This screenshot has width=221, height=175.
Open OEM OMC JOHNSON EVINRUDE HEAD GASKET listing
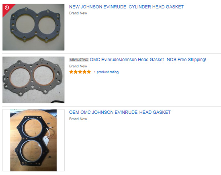(120, 113)
